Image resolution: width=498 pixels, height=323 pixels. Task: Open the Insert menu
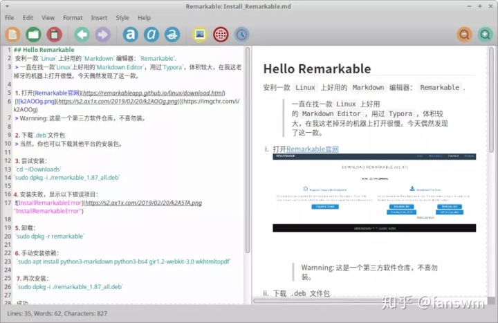coord(99,18)
